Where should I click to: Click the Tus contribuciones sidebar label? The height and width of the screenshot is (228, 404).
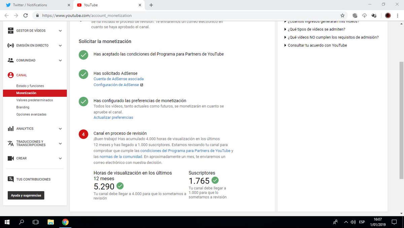[x=33, y=179]
